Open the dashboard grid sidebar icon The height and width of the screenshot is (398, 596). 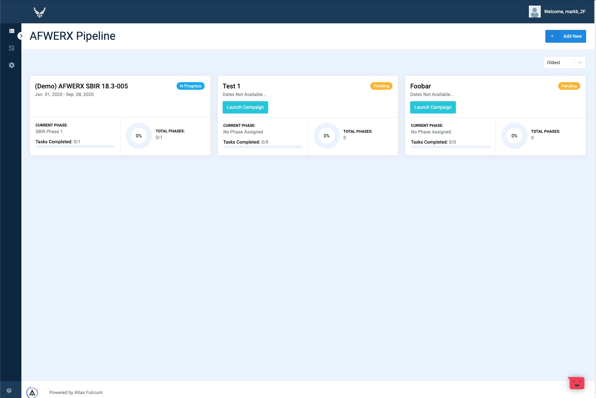pos(12,48)
